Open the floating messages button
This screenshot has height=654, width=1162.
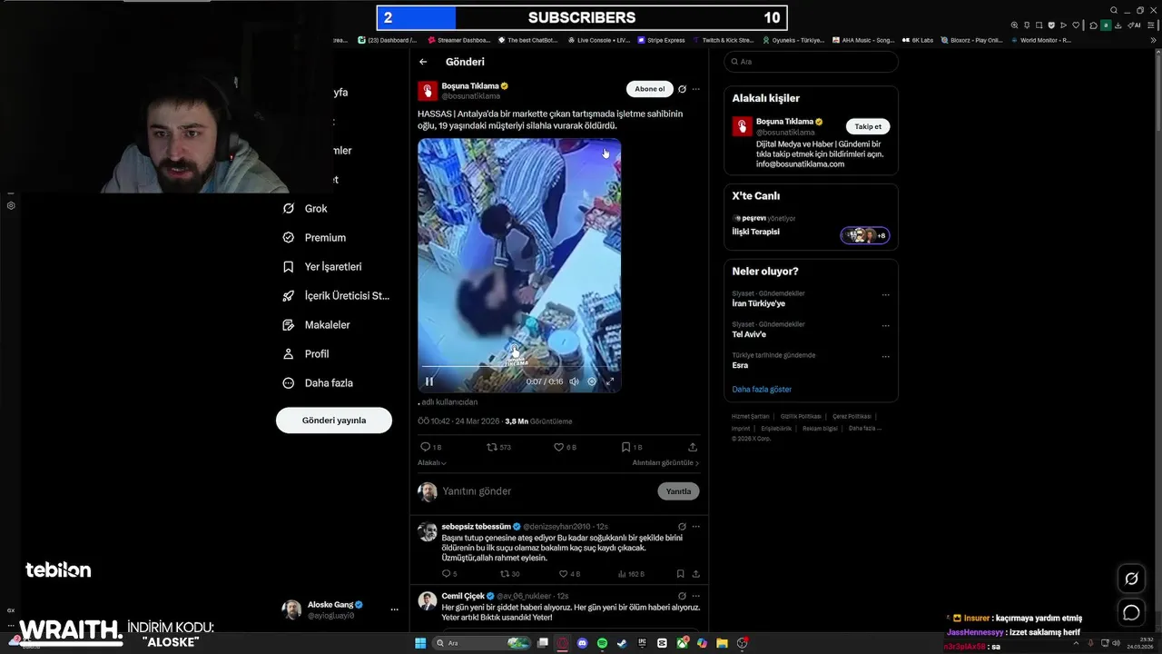1131,612
